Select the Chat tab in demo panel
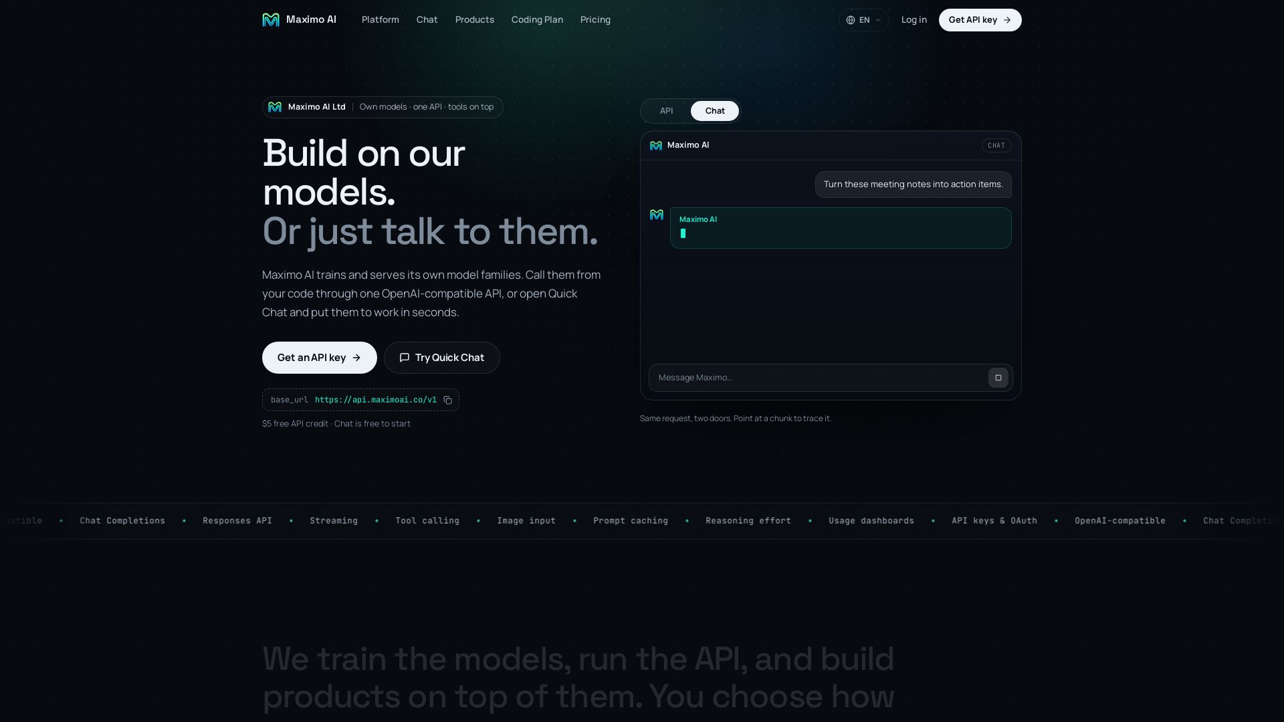The image size is (1284, 722). 714,111
